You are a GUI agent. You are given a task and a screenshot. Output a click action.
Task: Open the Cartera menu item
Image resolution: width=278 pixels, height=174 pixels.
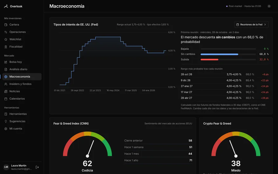(22, 25)
